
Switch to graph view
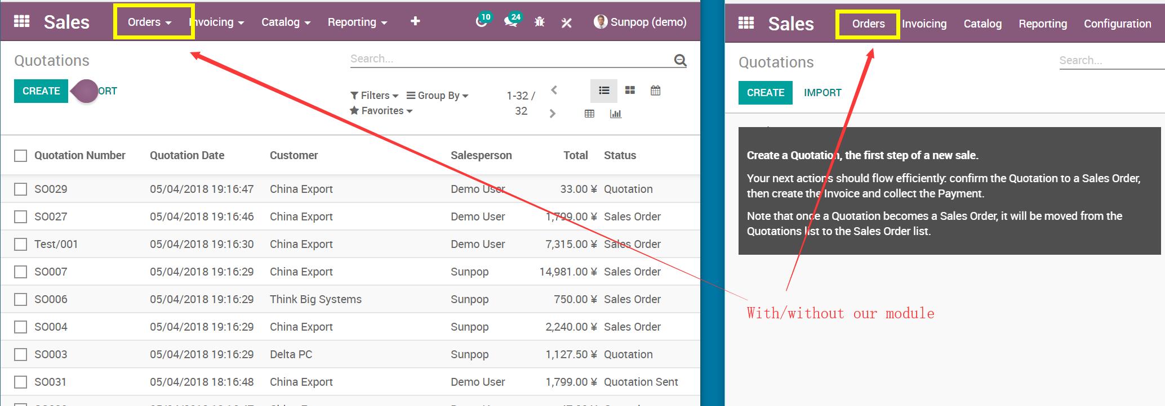(x=616, y=114)
